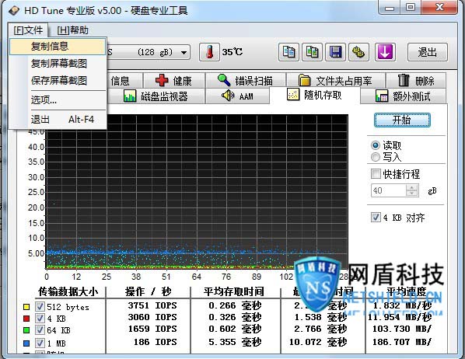Click the 操作 / 秒 column header
The height and width of the screenshot is (359, 465).
tap(149, 291)
